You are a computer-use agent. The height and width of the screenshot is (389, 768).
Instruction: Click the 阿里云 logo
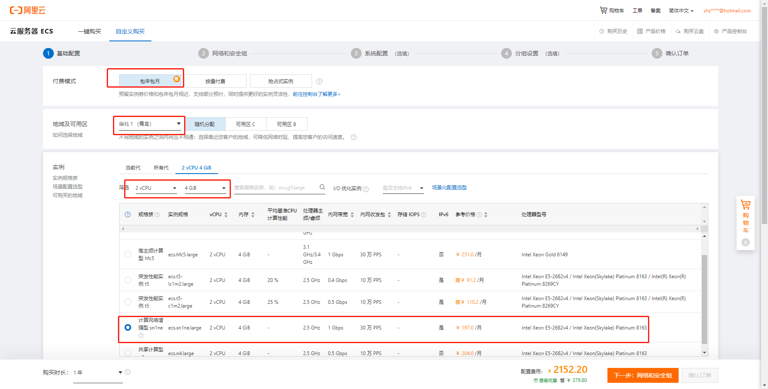(27, 10)
